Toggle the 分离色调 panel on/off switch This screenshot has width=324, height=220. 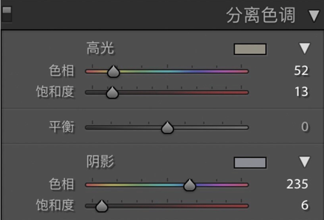pos(6,14)
